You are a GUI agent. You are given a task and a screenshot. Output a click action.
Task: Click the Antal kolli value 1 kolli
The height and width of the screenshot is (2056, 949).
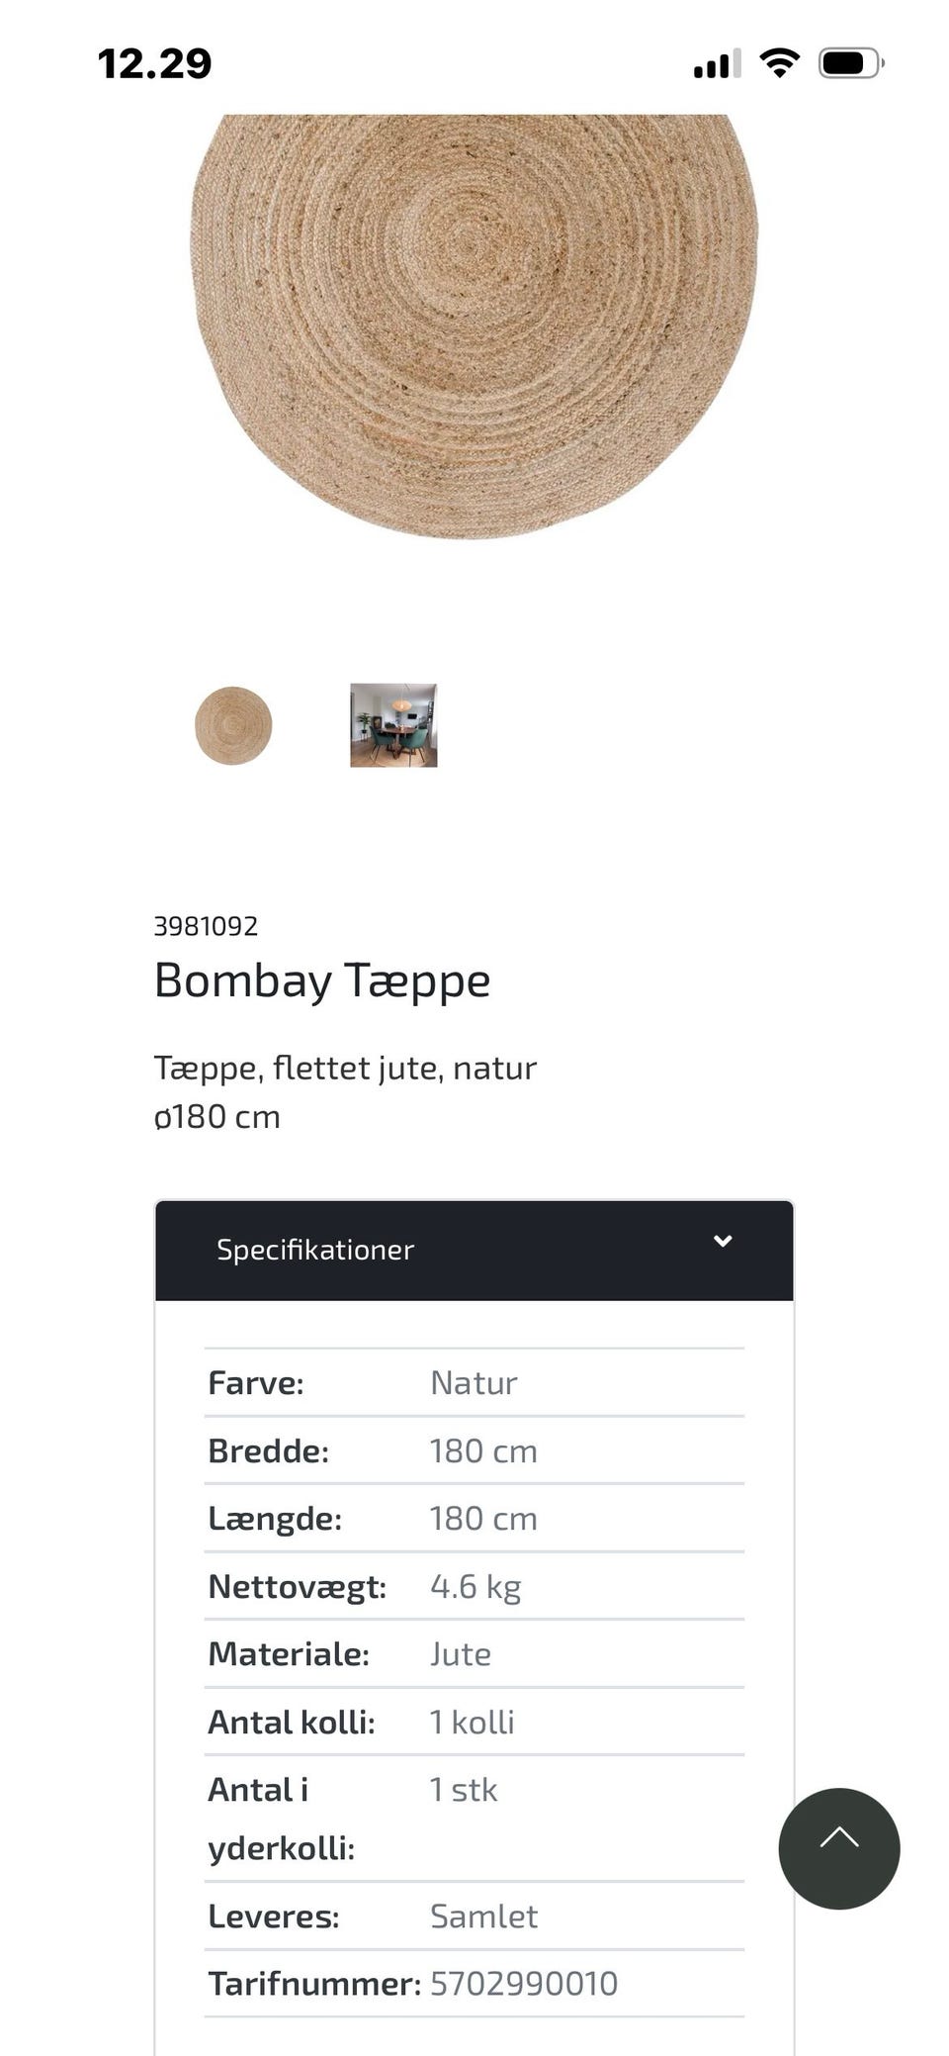coord(473,1722)
